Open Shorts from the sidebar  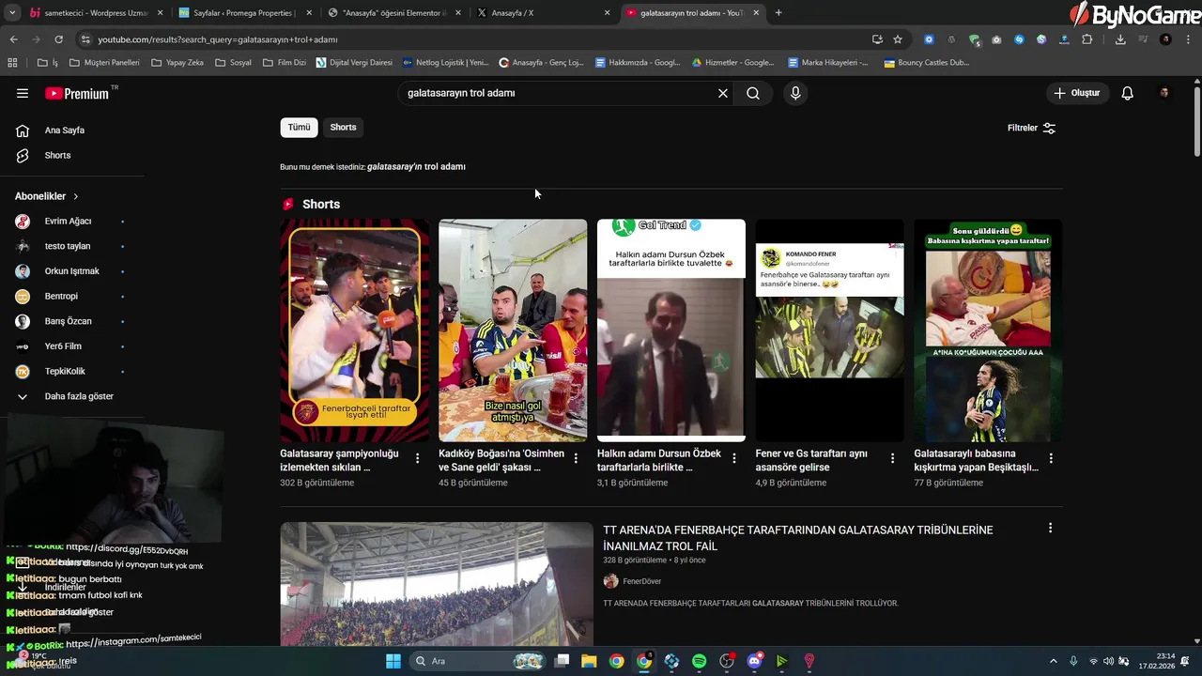click(x=57, y=155)
